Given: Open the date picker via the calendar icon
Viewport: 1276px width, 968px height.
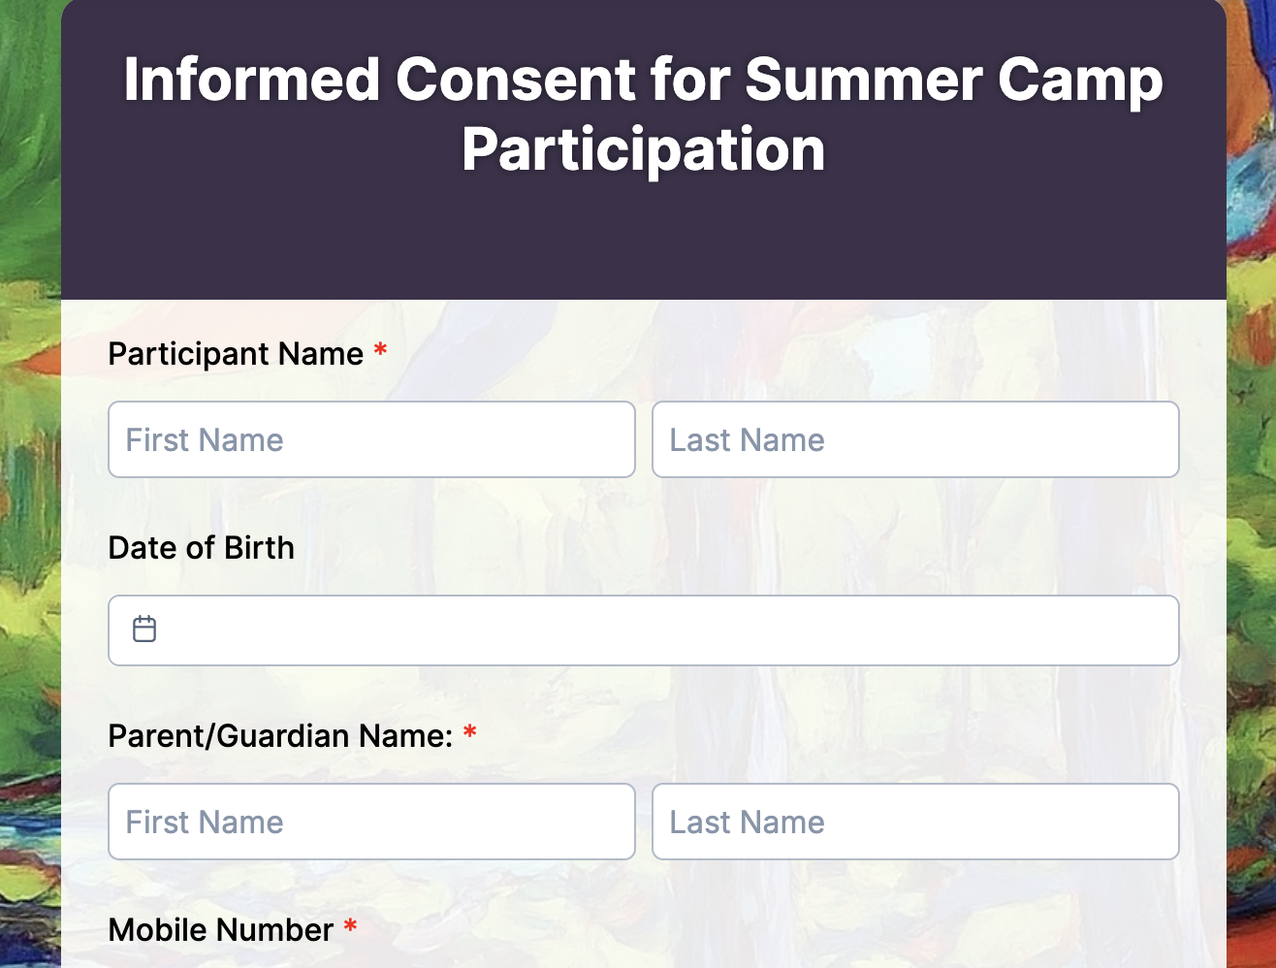Looking at the screenshot, I should click(x=144, y=629).
